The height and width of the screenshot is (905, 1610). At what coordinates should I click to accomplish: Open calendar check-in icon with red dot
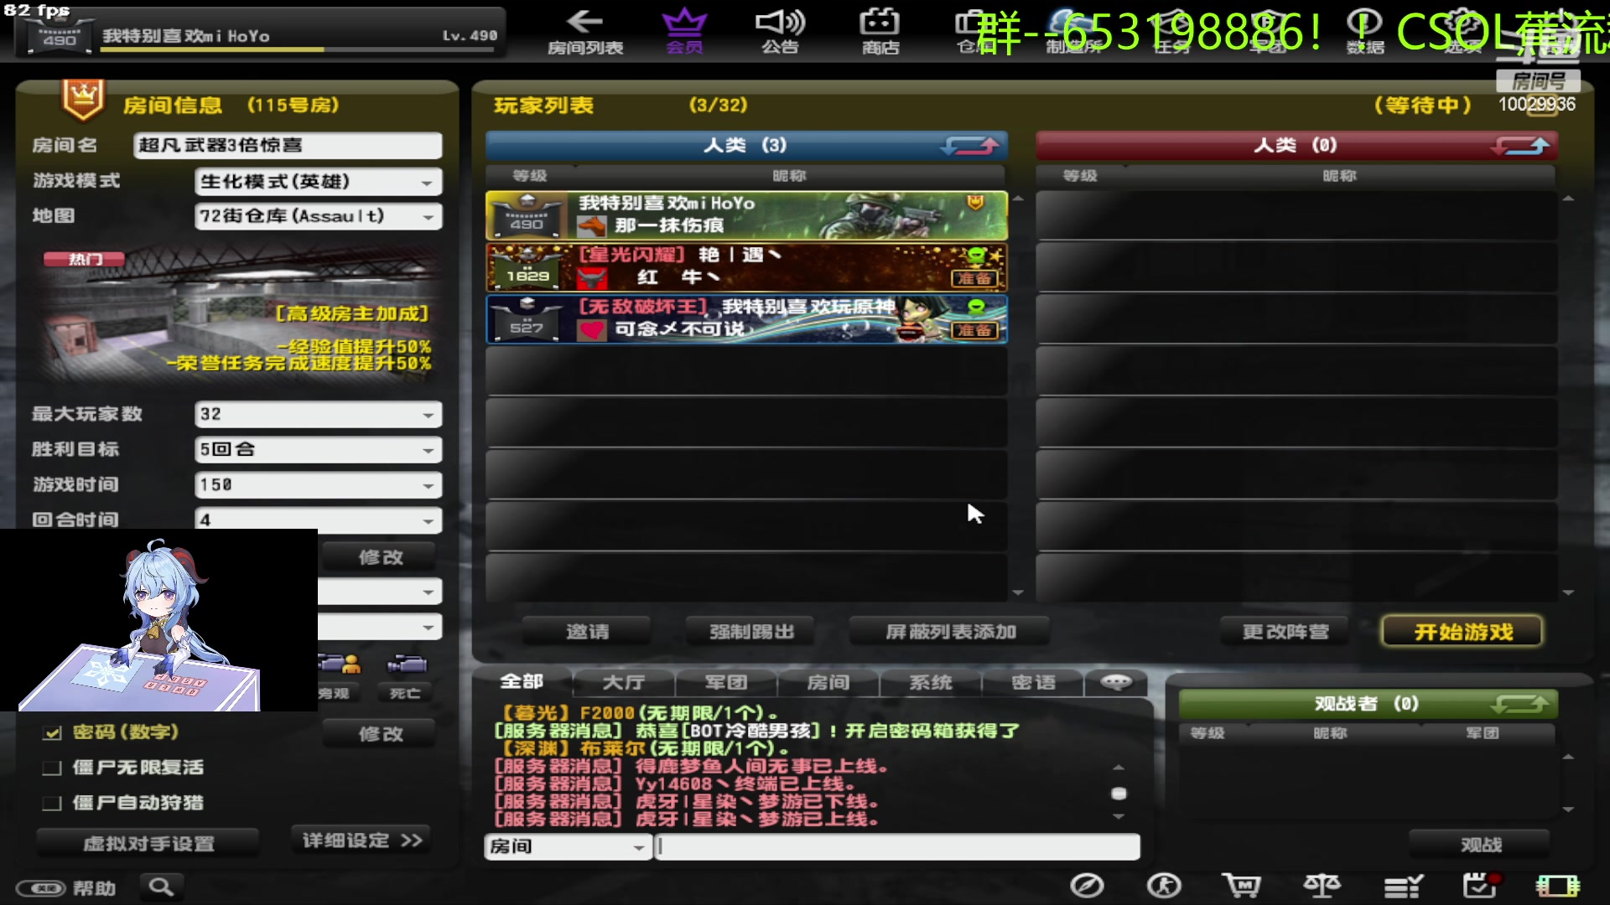pos(1481,885)
